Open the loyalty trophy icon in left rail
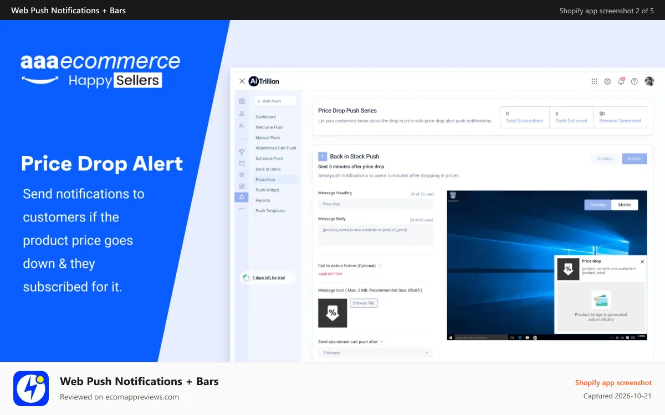 point(242,152)
